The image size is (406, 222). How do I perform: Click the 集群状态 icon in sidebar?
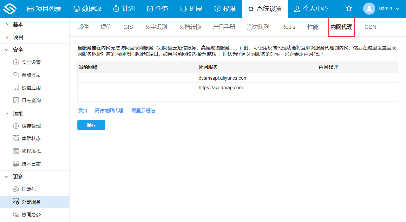[x=16, y=138]
